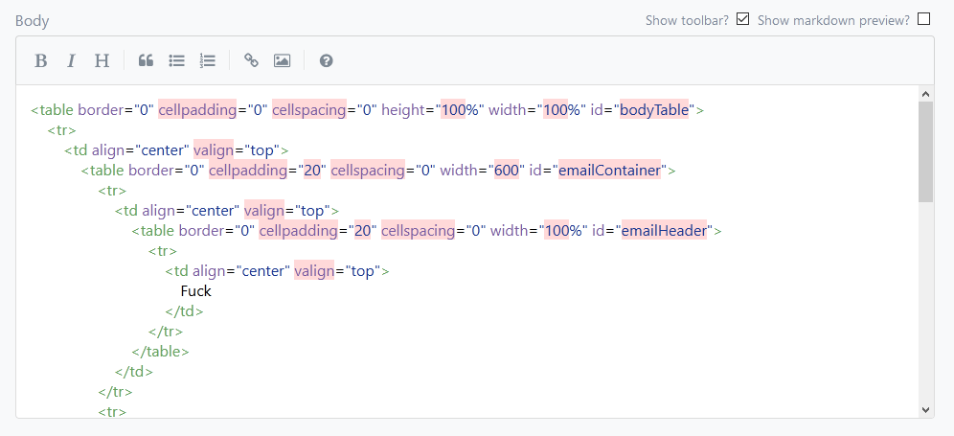
Task: Apply italic formatting with the I icon
Action: point(71,61)
